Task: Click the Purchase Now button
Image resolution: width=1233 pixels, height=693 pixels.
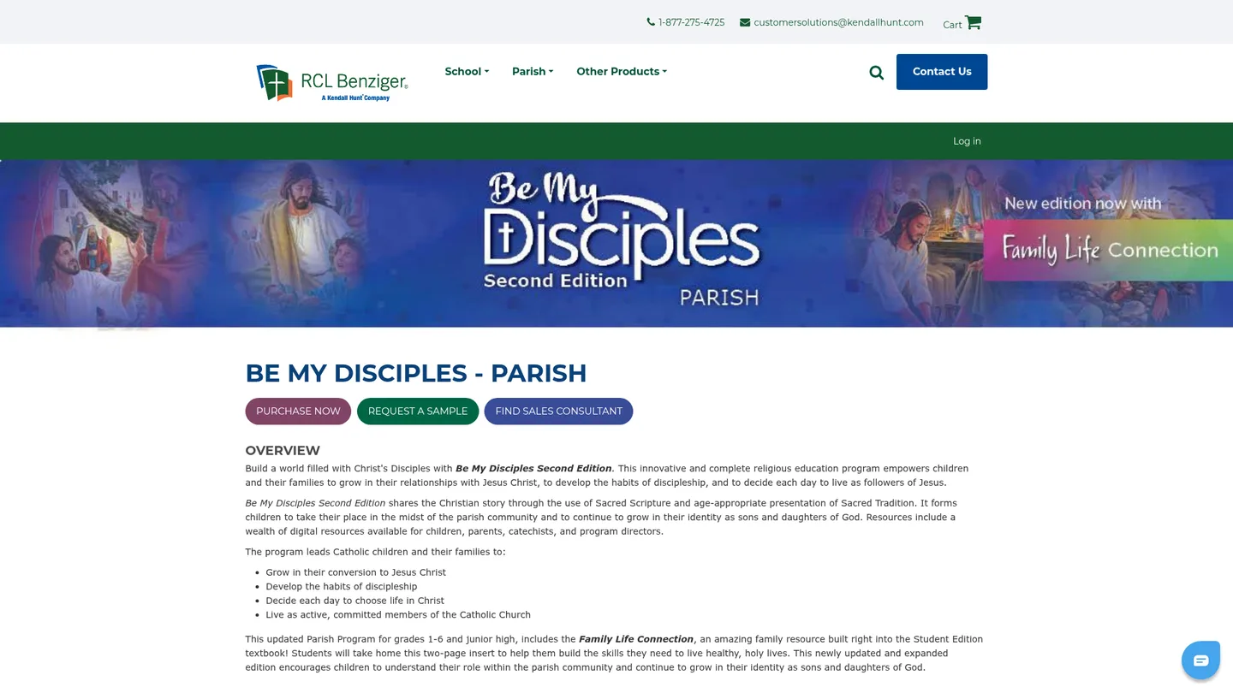Action: click(x=298, y=412)
